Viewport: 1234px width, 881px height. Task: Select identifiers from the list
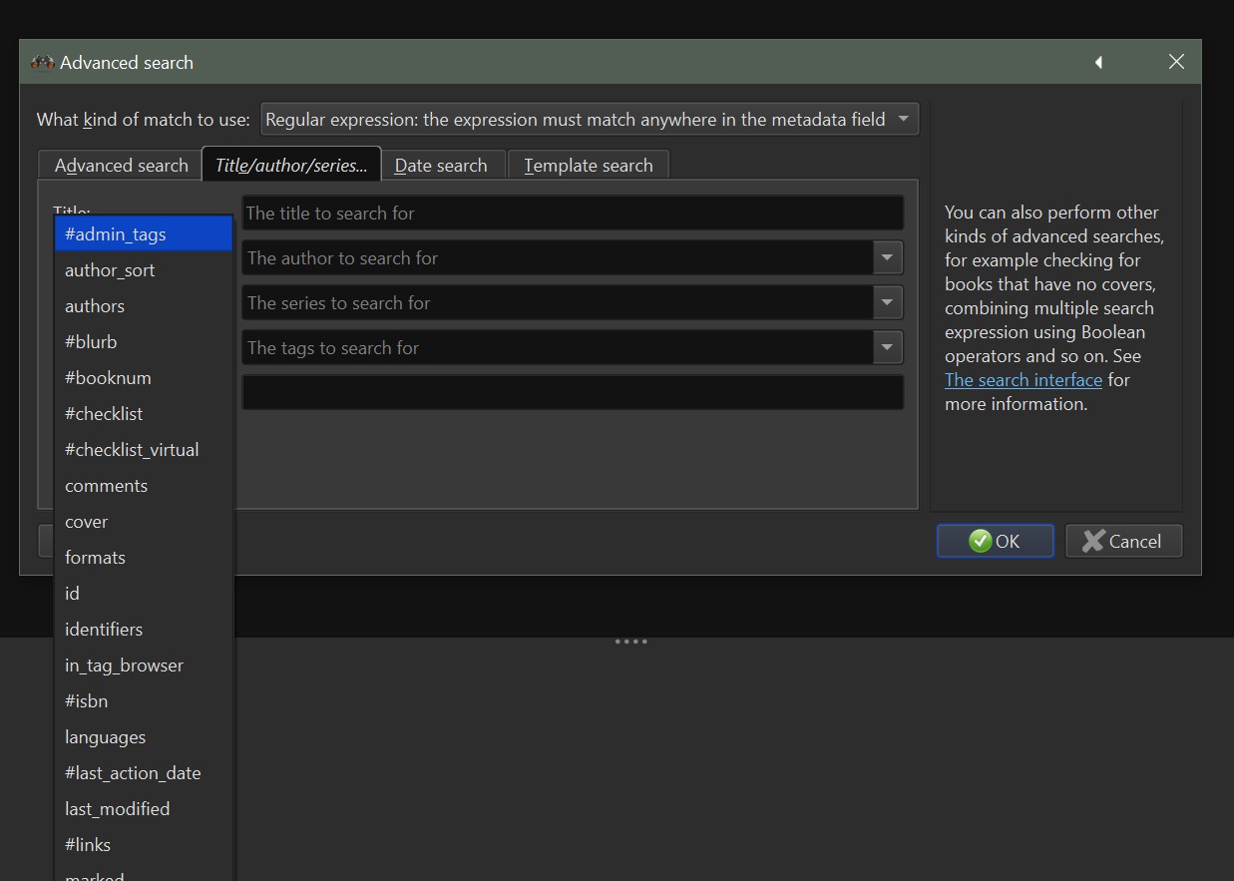click(144, 630)
